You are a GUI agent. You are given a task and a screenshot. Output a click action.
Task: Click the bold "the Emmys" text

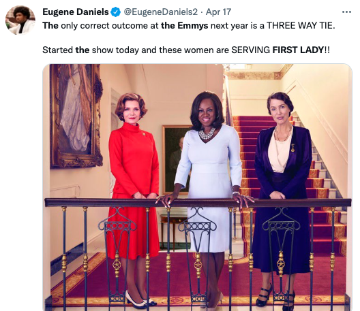point(185,25)
